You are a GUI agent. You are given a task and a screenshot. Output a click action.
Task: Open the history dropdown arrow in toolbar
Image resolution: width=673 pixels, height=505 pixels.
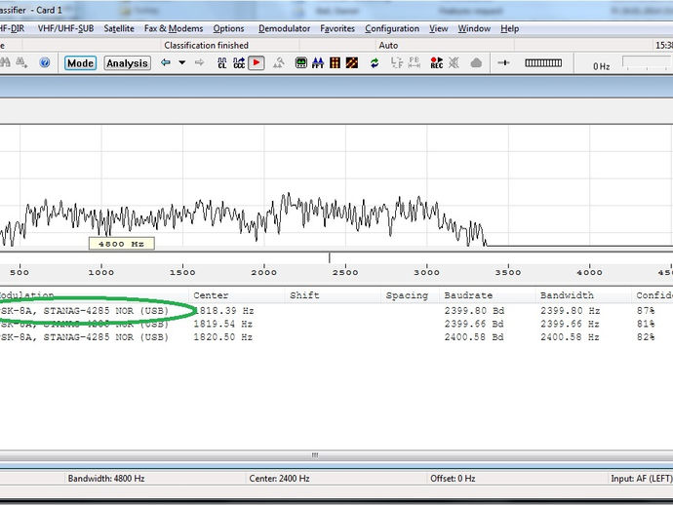pyautogui.click(x=182, y=62)
